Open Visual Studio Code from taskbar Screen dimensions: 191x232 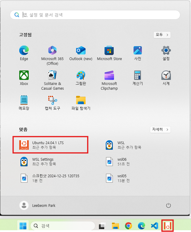point(155,226)
